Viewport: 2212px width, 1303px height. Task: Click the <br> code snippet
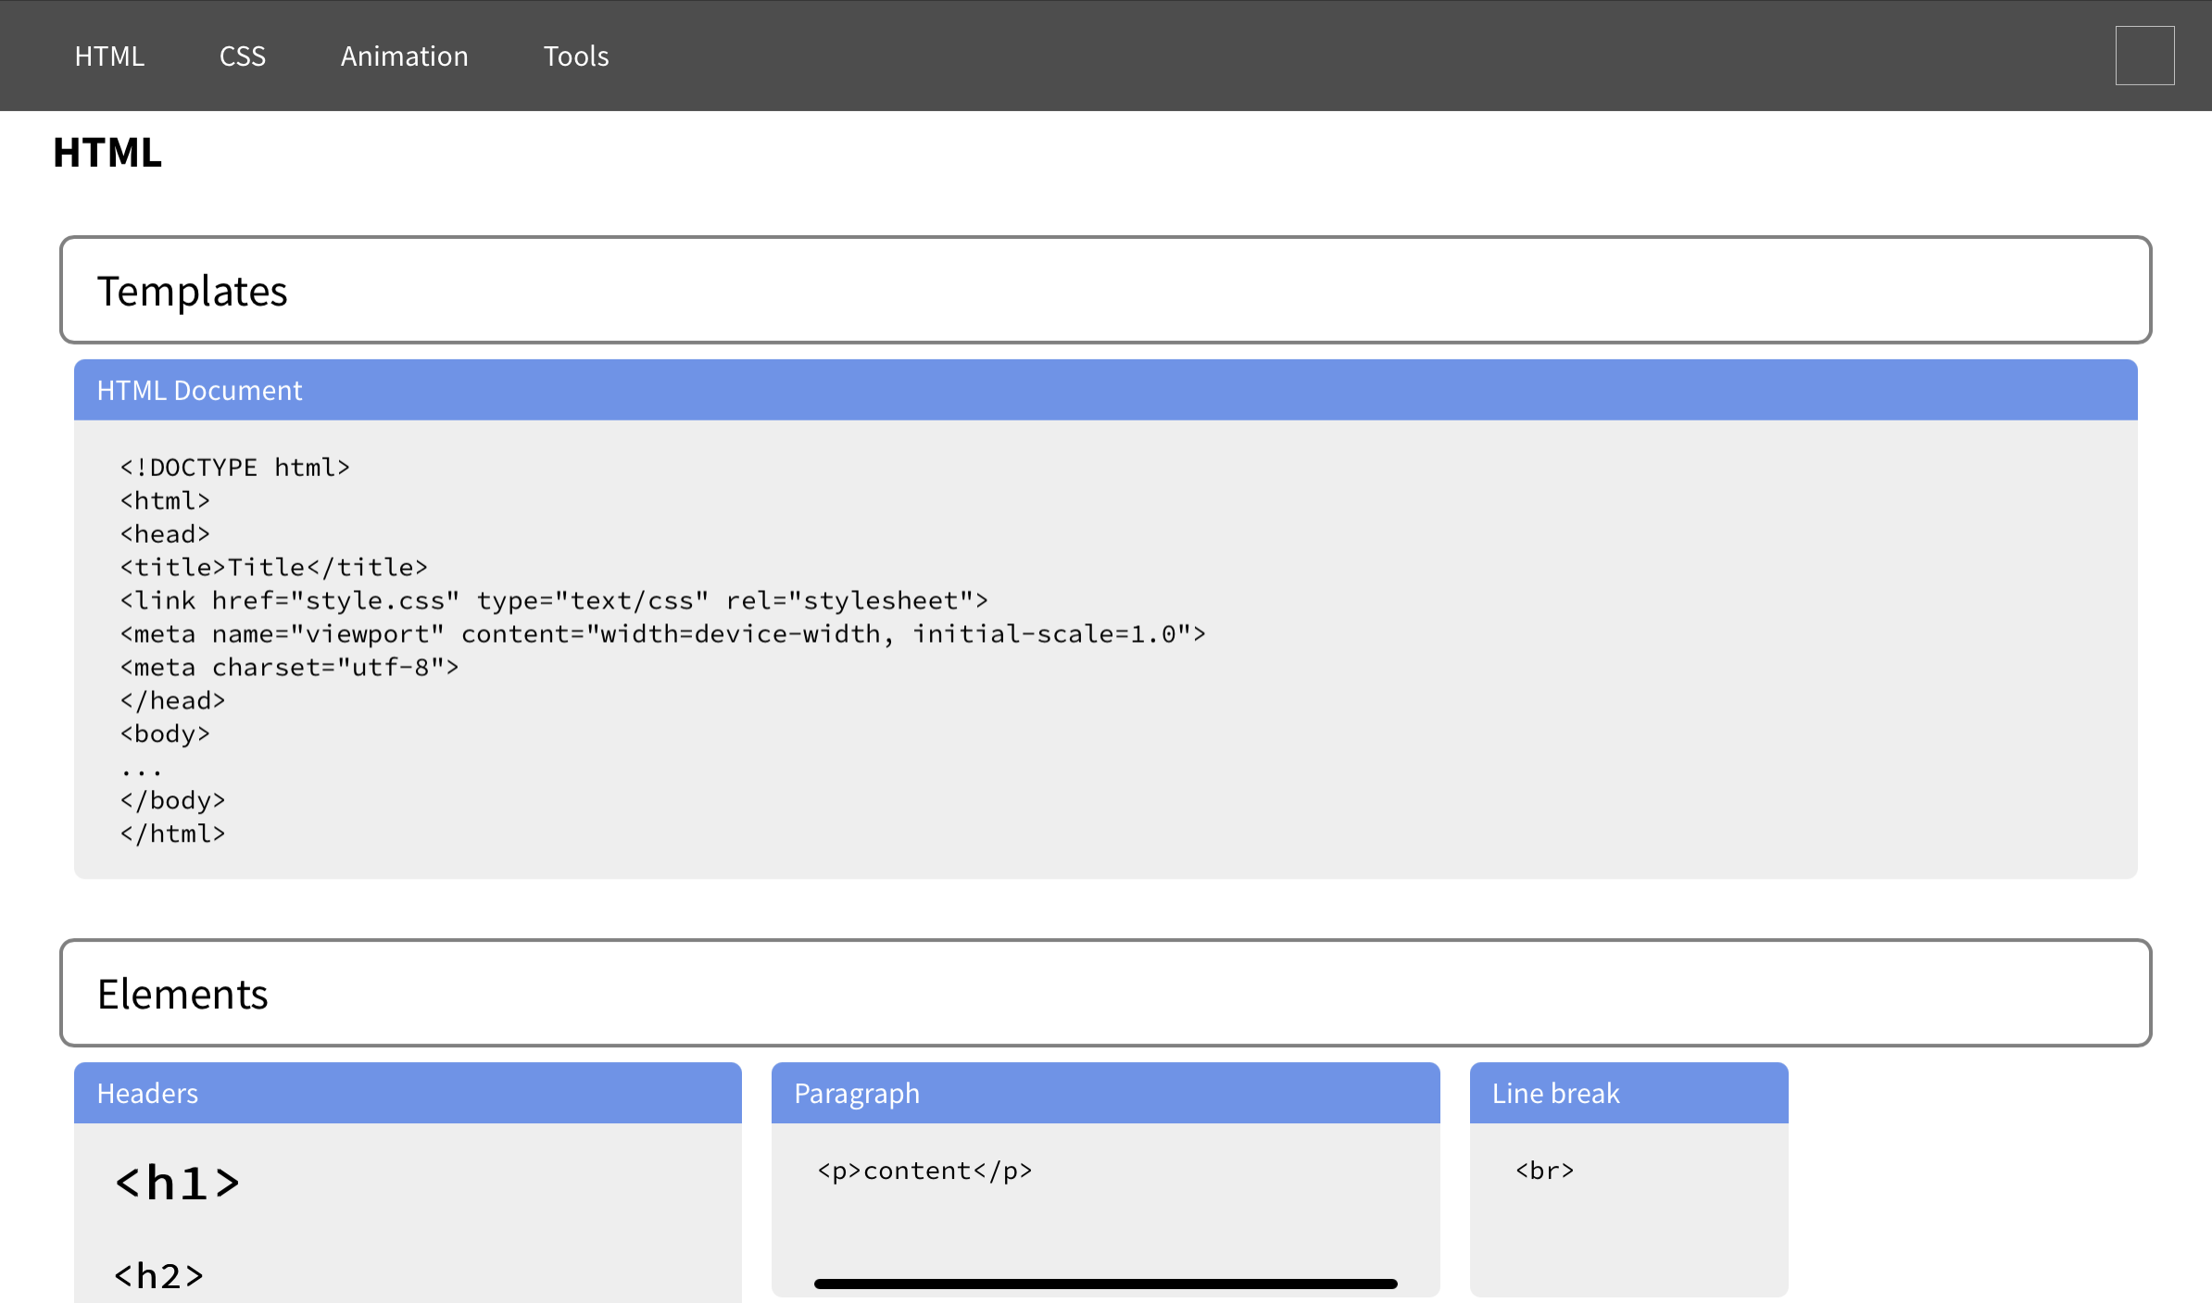1545,1171
